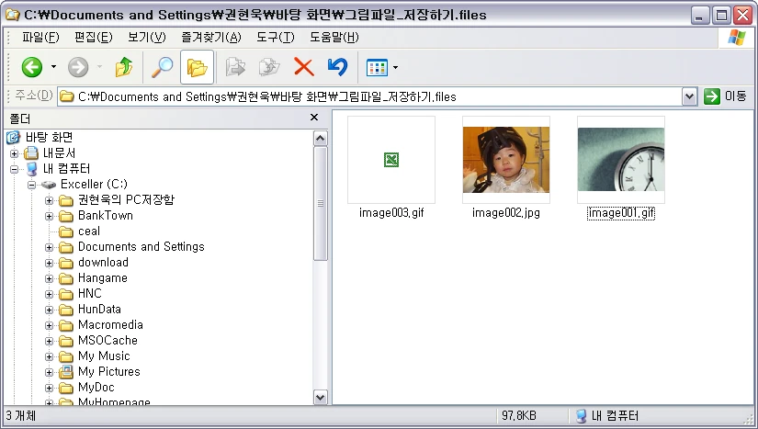Click the 이동 go button
The image size is (758, 429).
(725, 96)
